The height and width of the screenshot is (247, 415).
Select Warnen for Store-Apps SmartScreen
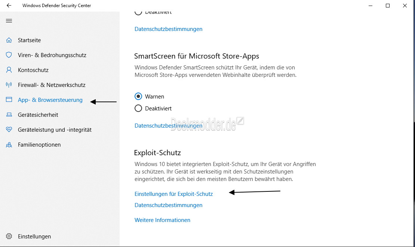(138, 96)
